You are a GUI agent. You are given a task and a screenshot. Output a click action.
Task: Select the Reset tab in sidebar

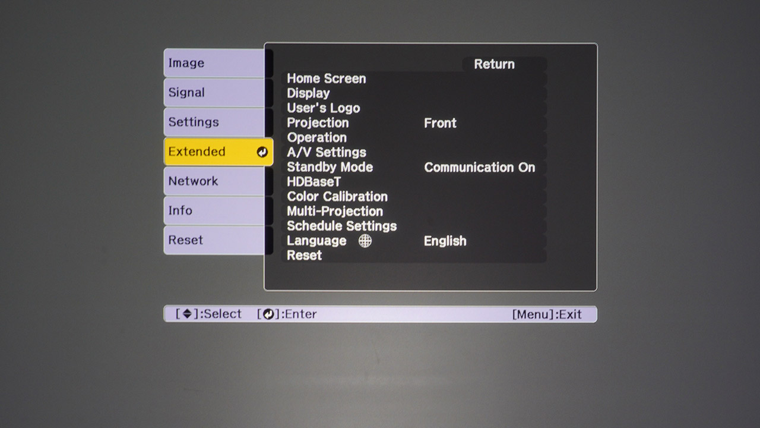point(214,240)
